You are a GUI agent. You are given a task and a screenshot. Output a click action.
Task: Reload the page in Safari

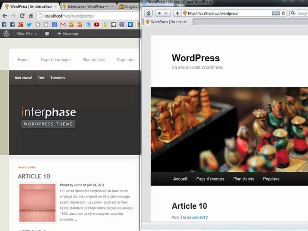click(x=283, y=13)
